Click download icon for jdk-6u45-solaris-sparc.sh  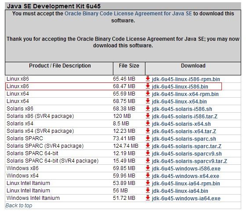click(148, 138)
